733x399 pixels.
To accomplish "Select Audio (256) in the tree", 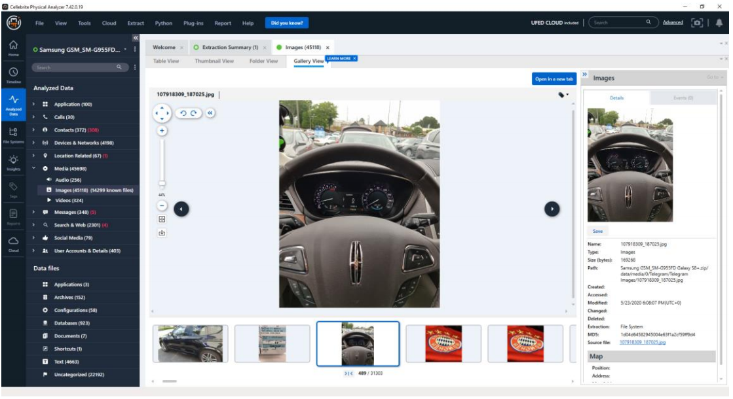I will [68, 180].
